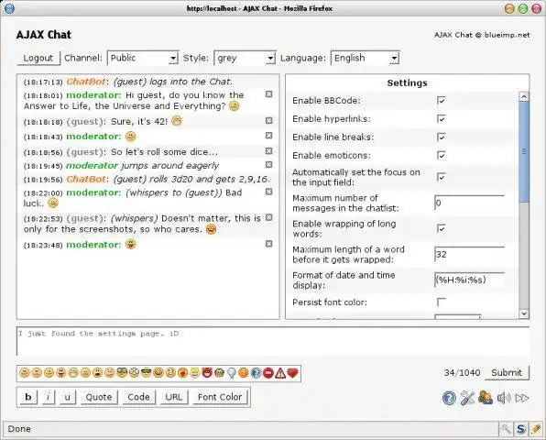Screen dimensions: 546x440
Task: Toggle autoscroll double-arrow icon
Action: [x=522, y=398]
